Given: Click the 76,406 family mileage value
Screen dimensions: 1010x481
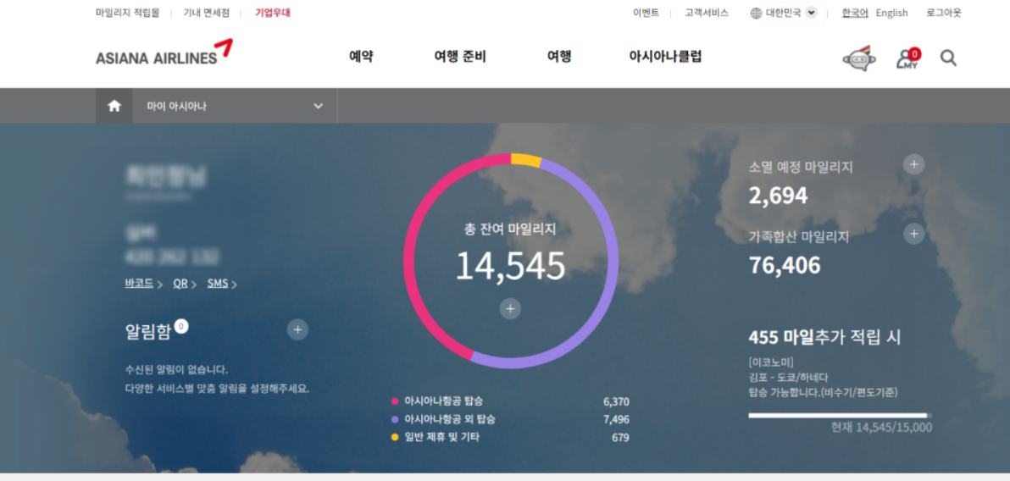Looking at the screenshot, I should tap(785, 265).
